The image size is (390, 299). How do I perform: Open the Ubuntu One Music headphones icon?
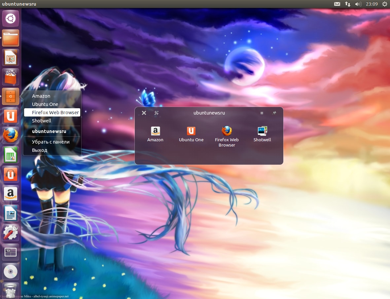[11, 174]
